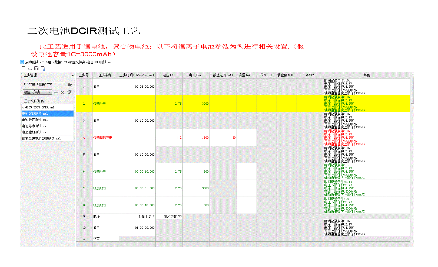Click the 工步号 column header
Viewport: 438px width, 267px height.
pos(84,75)
